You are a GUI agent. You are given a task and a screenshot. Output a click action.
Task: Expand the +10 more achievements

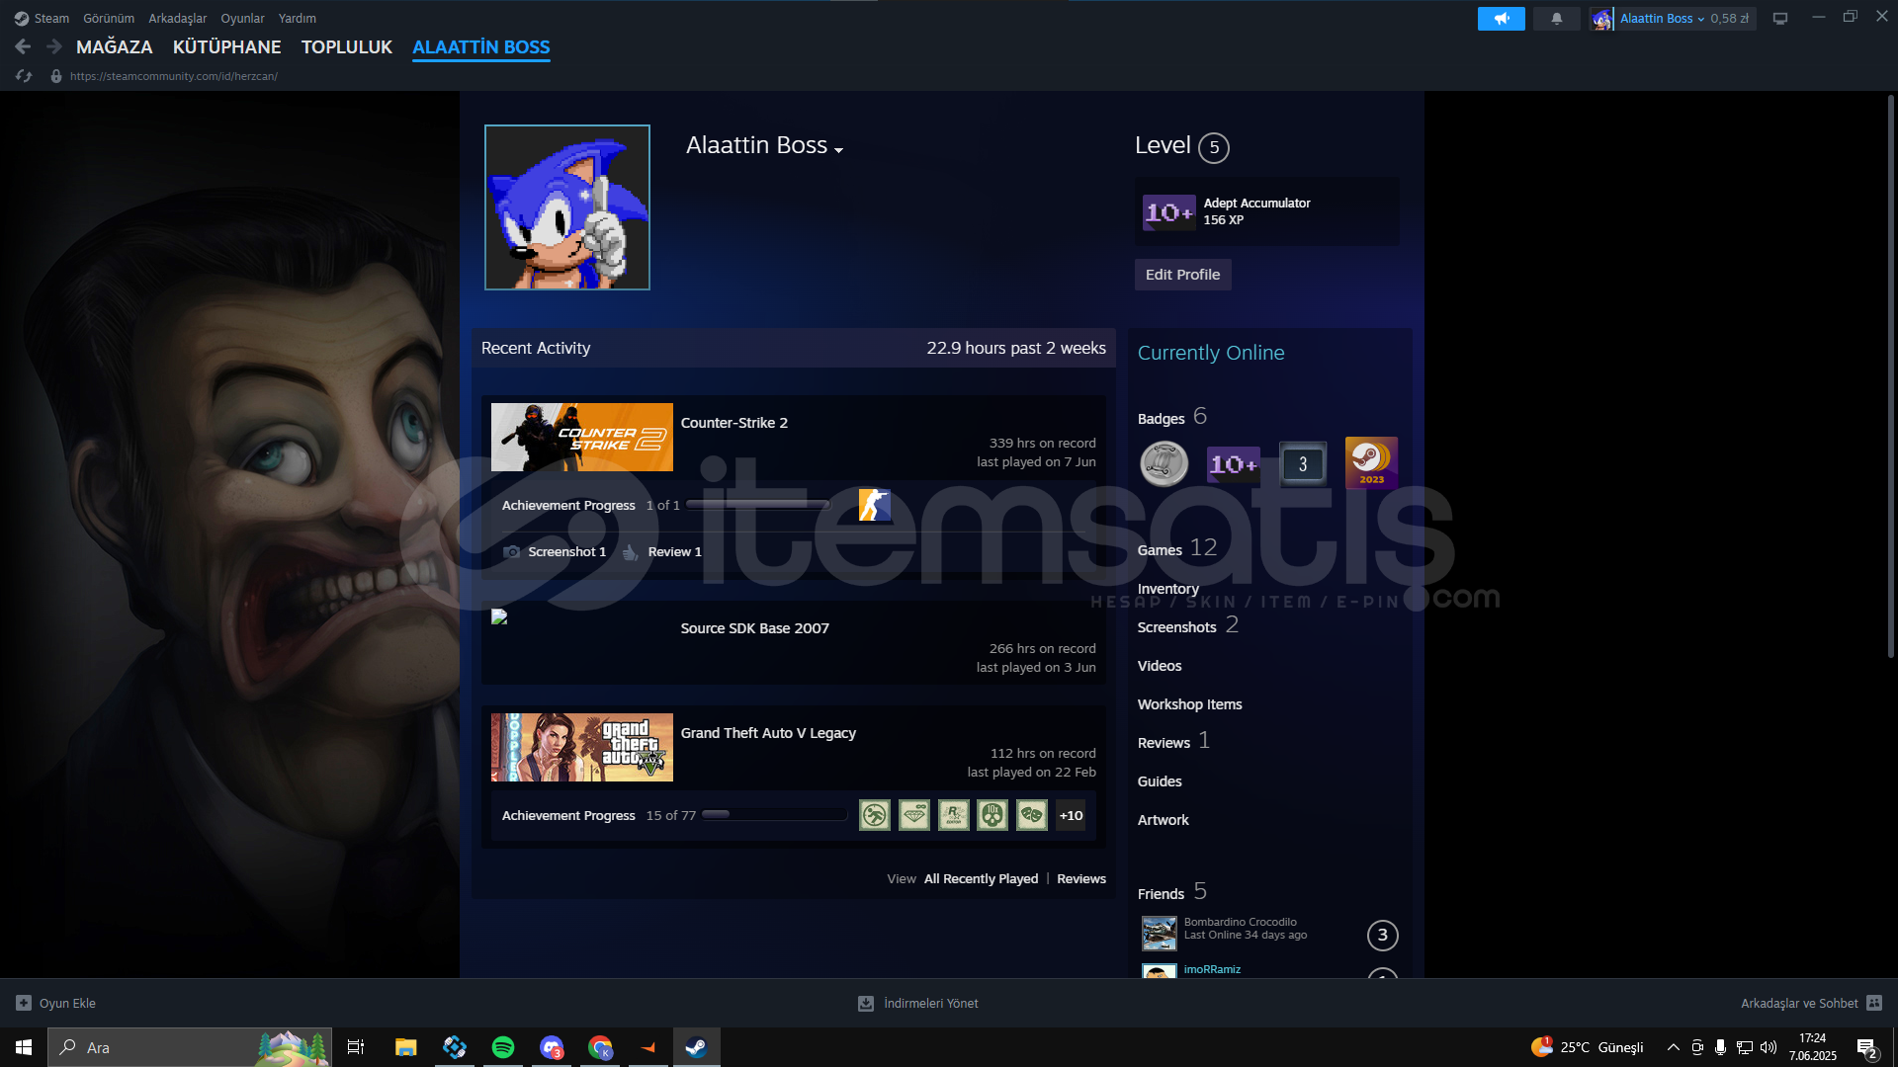click(1071, 815)
